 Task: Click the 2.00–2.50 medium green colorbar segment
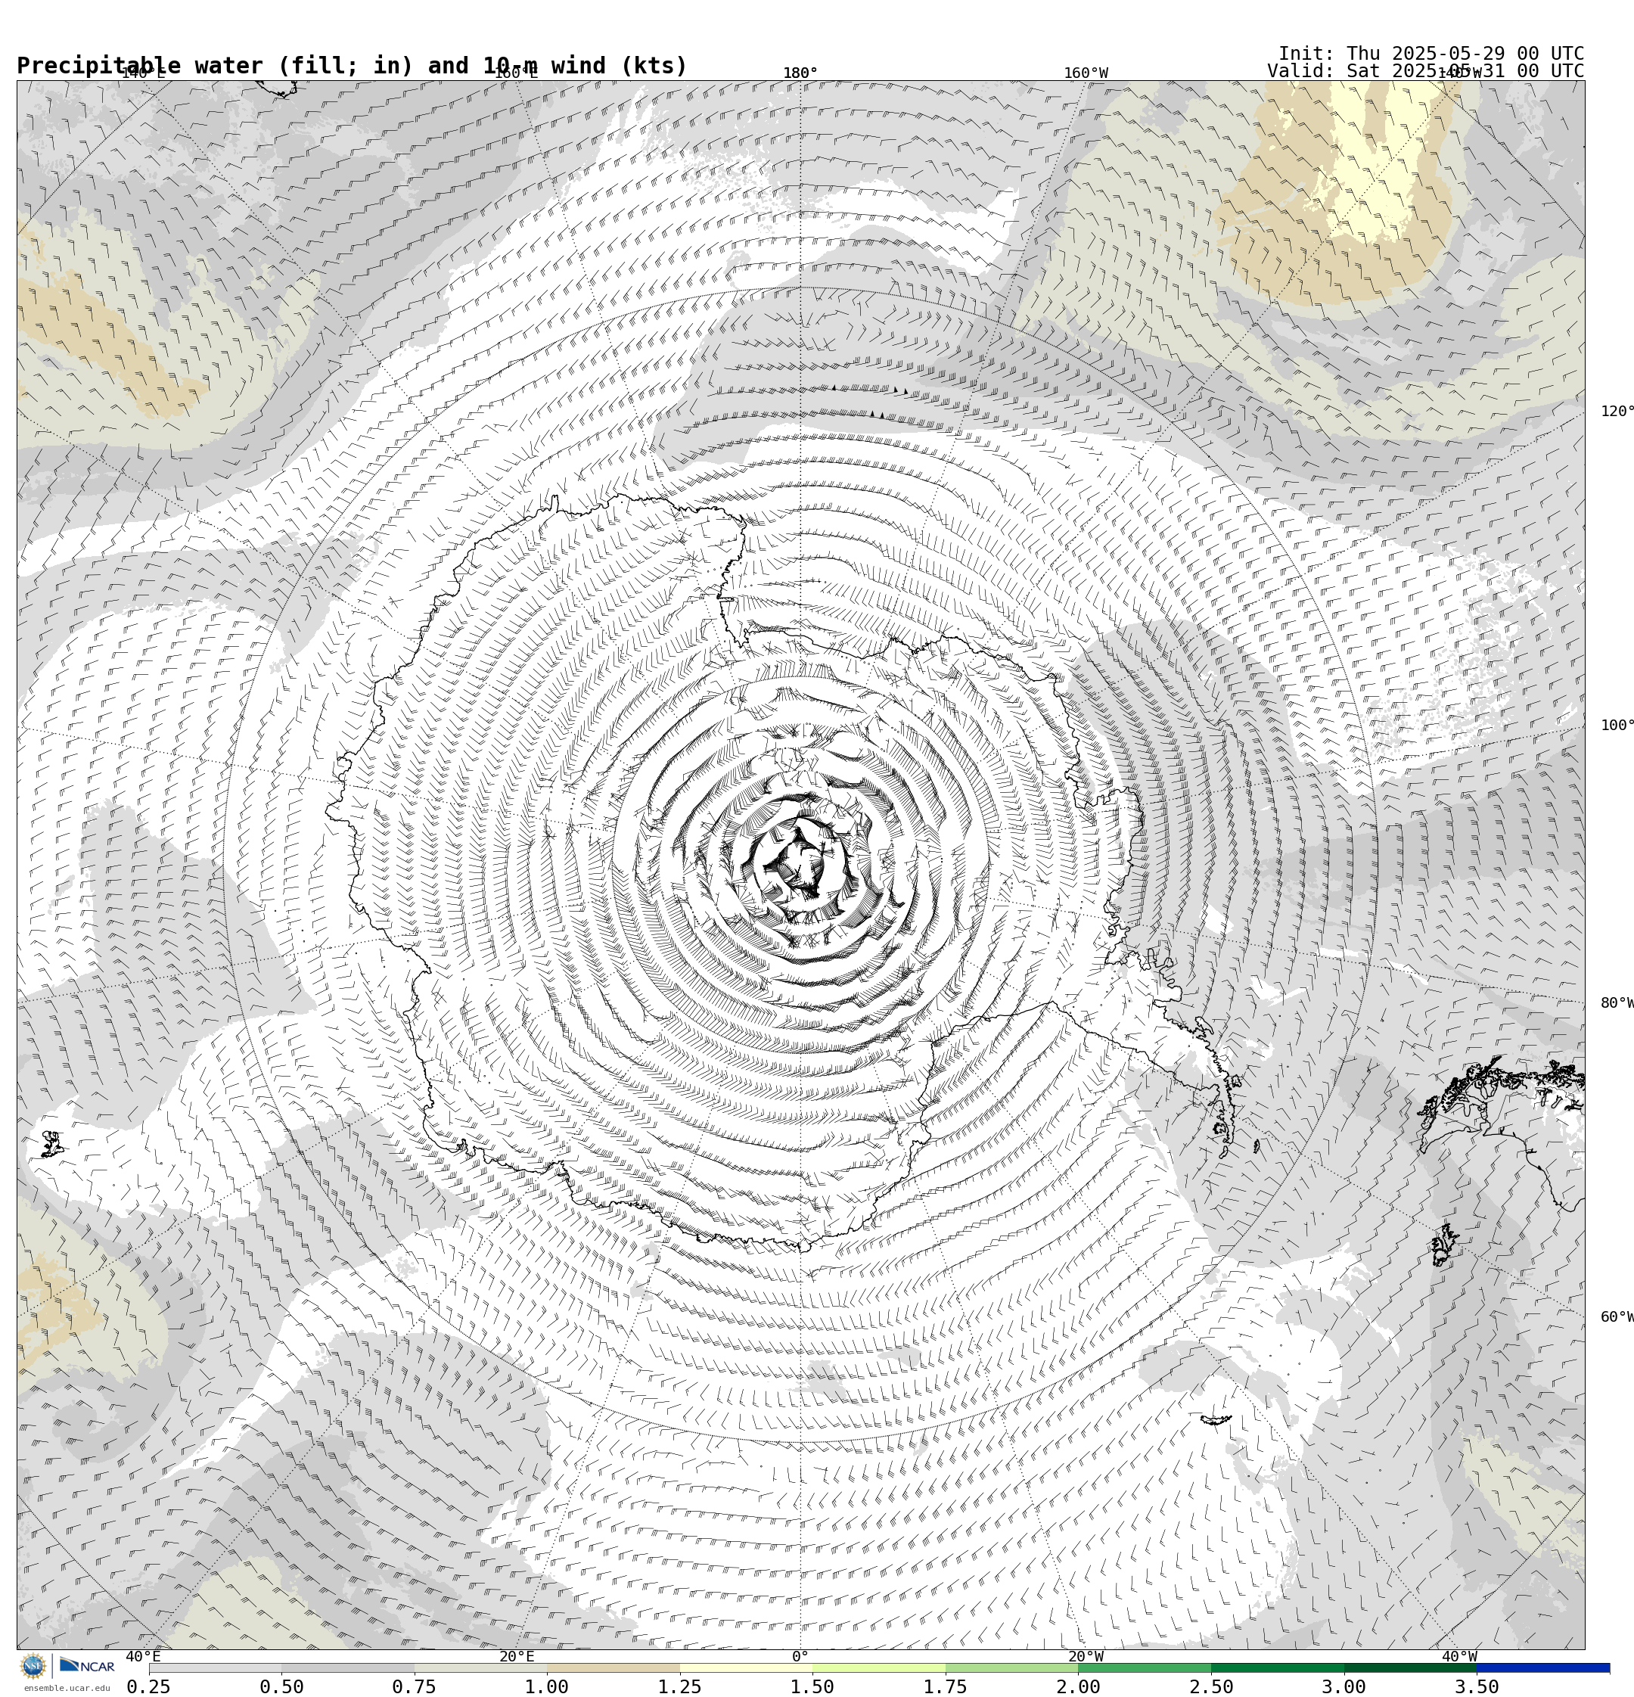1145,1667
